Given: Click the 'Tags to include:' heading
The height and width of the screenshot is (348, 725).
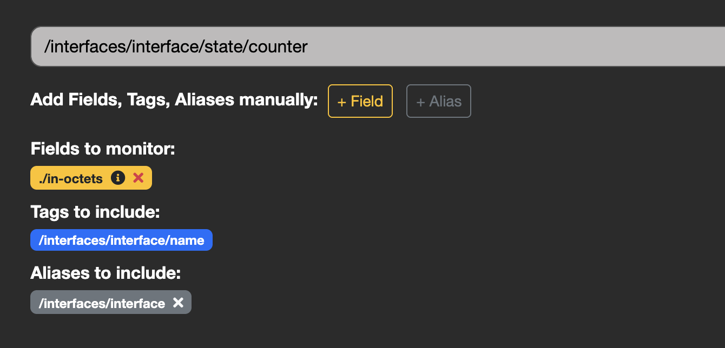Looking at the screenshot, I should (95, 212).
